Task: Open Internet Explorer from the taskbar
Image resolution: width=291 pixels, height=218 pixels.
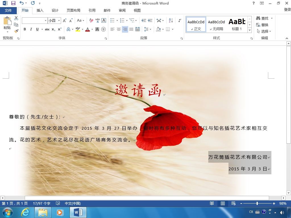Action: click(x=25, y=212)
